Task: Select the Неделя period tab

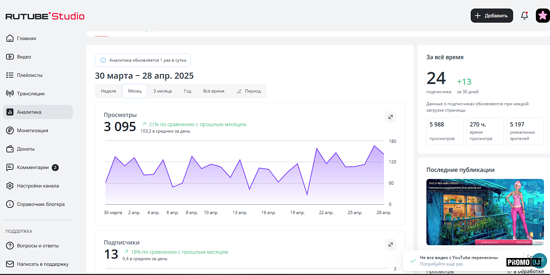Action: click(108, 91)
